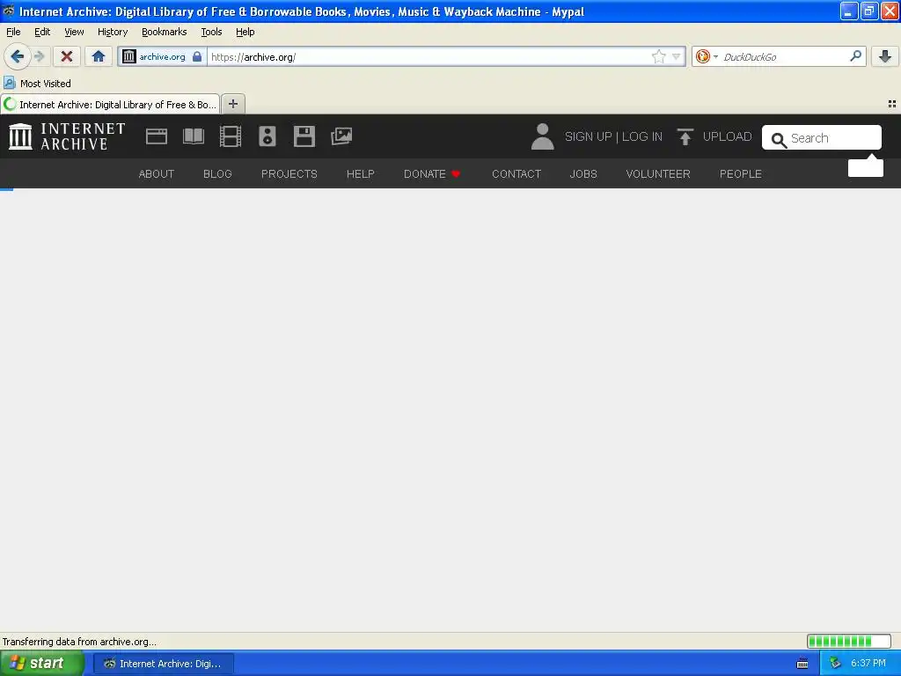Open the JOBS link
Image resolution: width=901 pixels, height=676 pixels.
click(583, 174)
